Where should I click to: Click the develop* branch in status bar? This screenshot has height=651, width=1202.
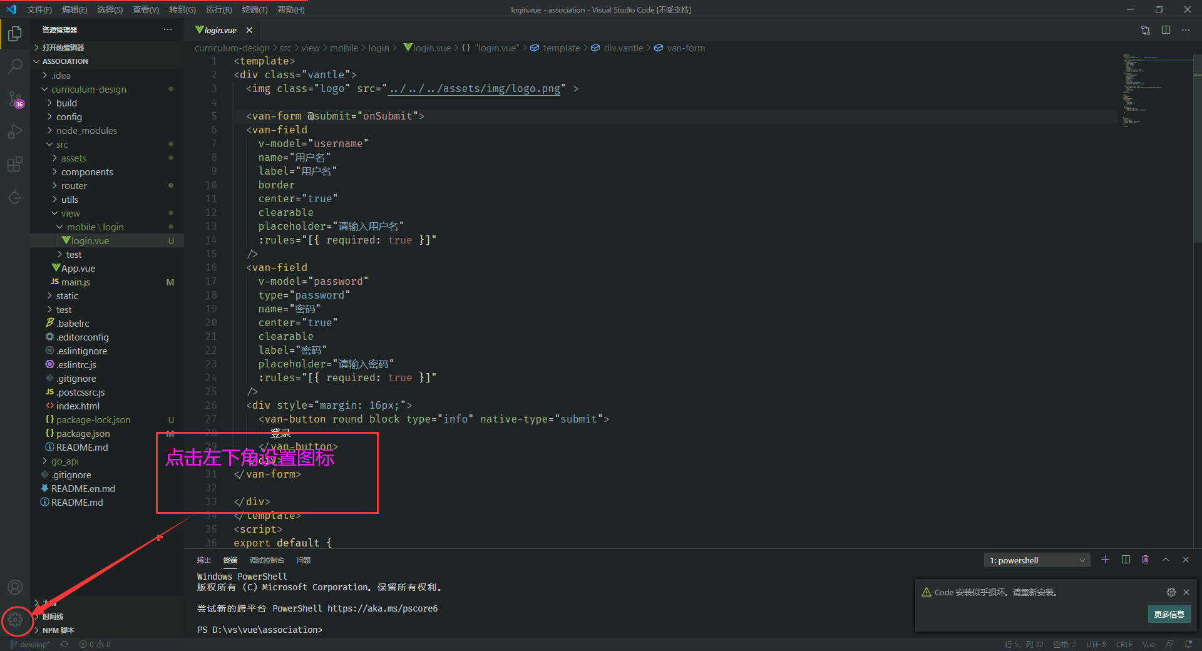29,644
